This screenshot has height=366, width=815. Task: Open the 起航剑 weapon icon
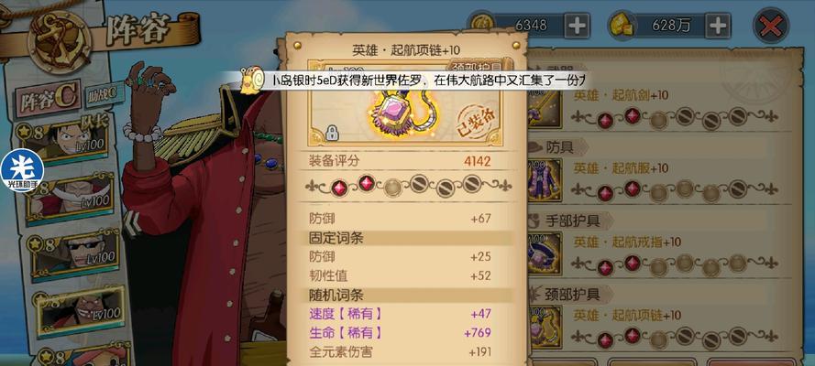coord(545,107)
